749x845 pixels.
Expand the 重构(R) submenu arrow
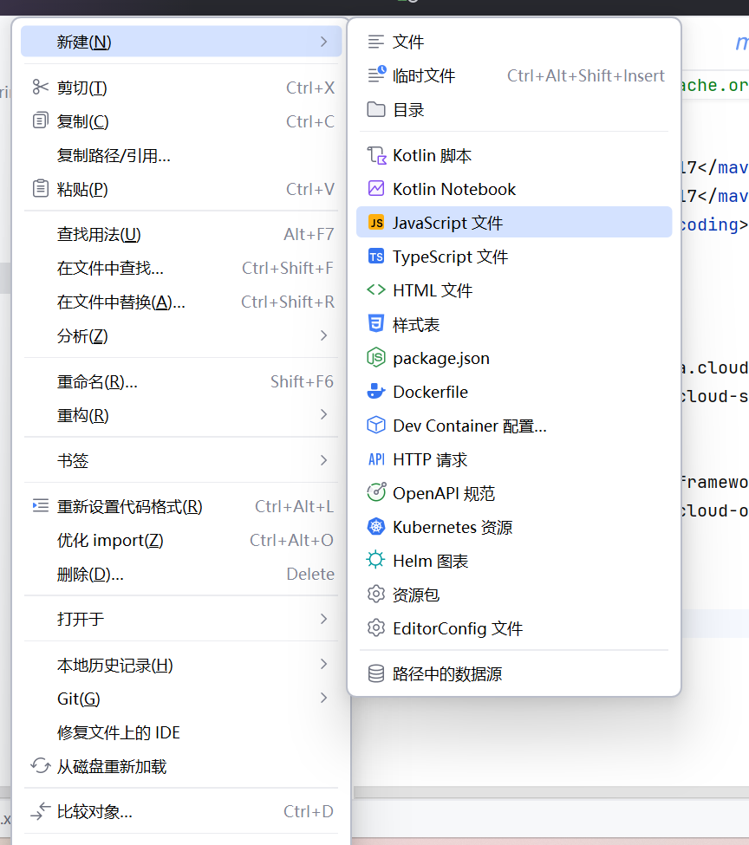(323, 414)
